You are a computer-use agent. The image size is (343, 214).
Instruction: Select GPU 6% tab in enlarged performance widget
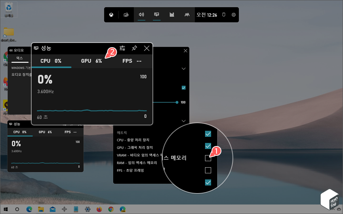tap(91, 61)
